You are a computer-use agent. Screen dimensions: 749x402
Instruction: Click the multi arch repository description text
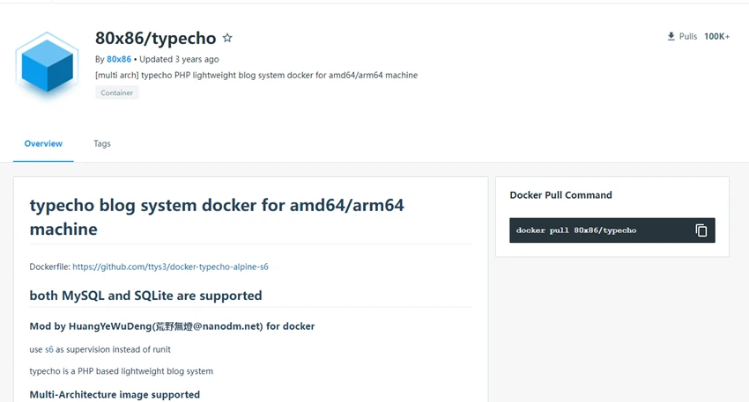[x=256, y=76]
